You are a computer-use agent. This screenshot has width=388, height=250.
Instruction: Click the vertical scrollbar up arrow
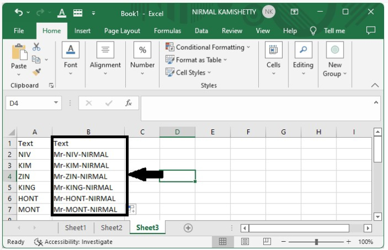pos(377,132)
